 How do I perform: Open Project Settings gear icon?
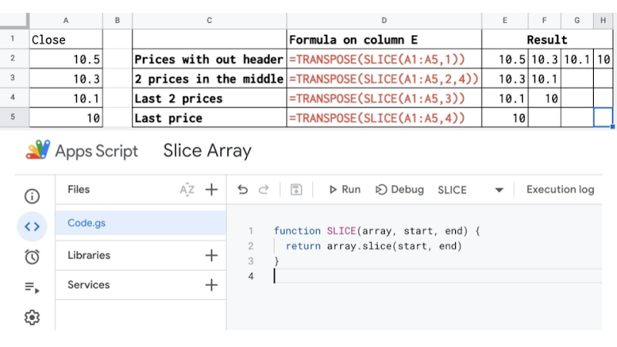[32, 317]
